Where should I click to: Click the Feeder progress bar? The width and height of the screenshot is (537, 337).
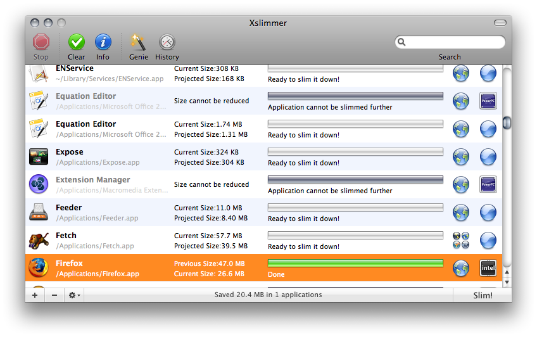point(355,207)
